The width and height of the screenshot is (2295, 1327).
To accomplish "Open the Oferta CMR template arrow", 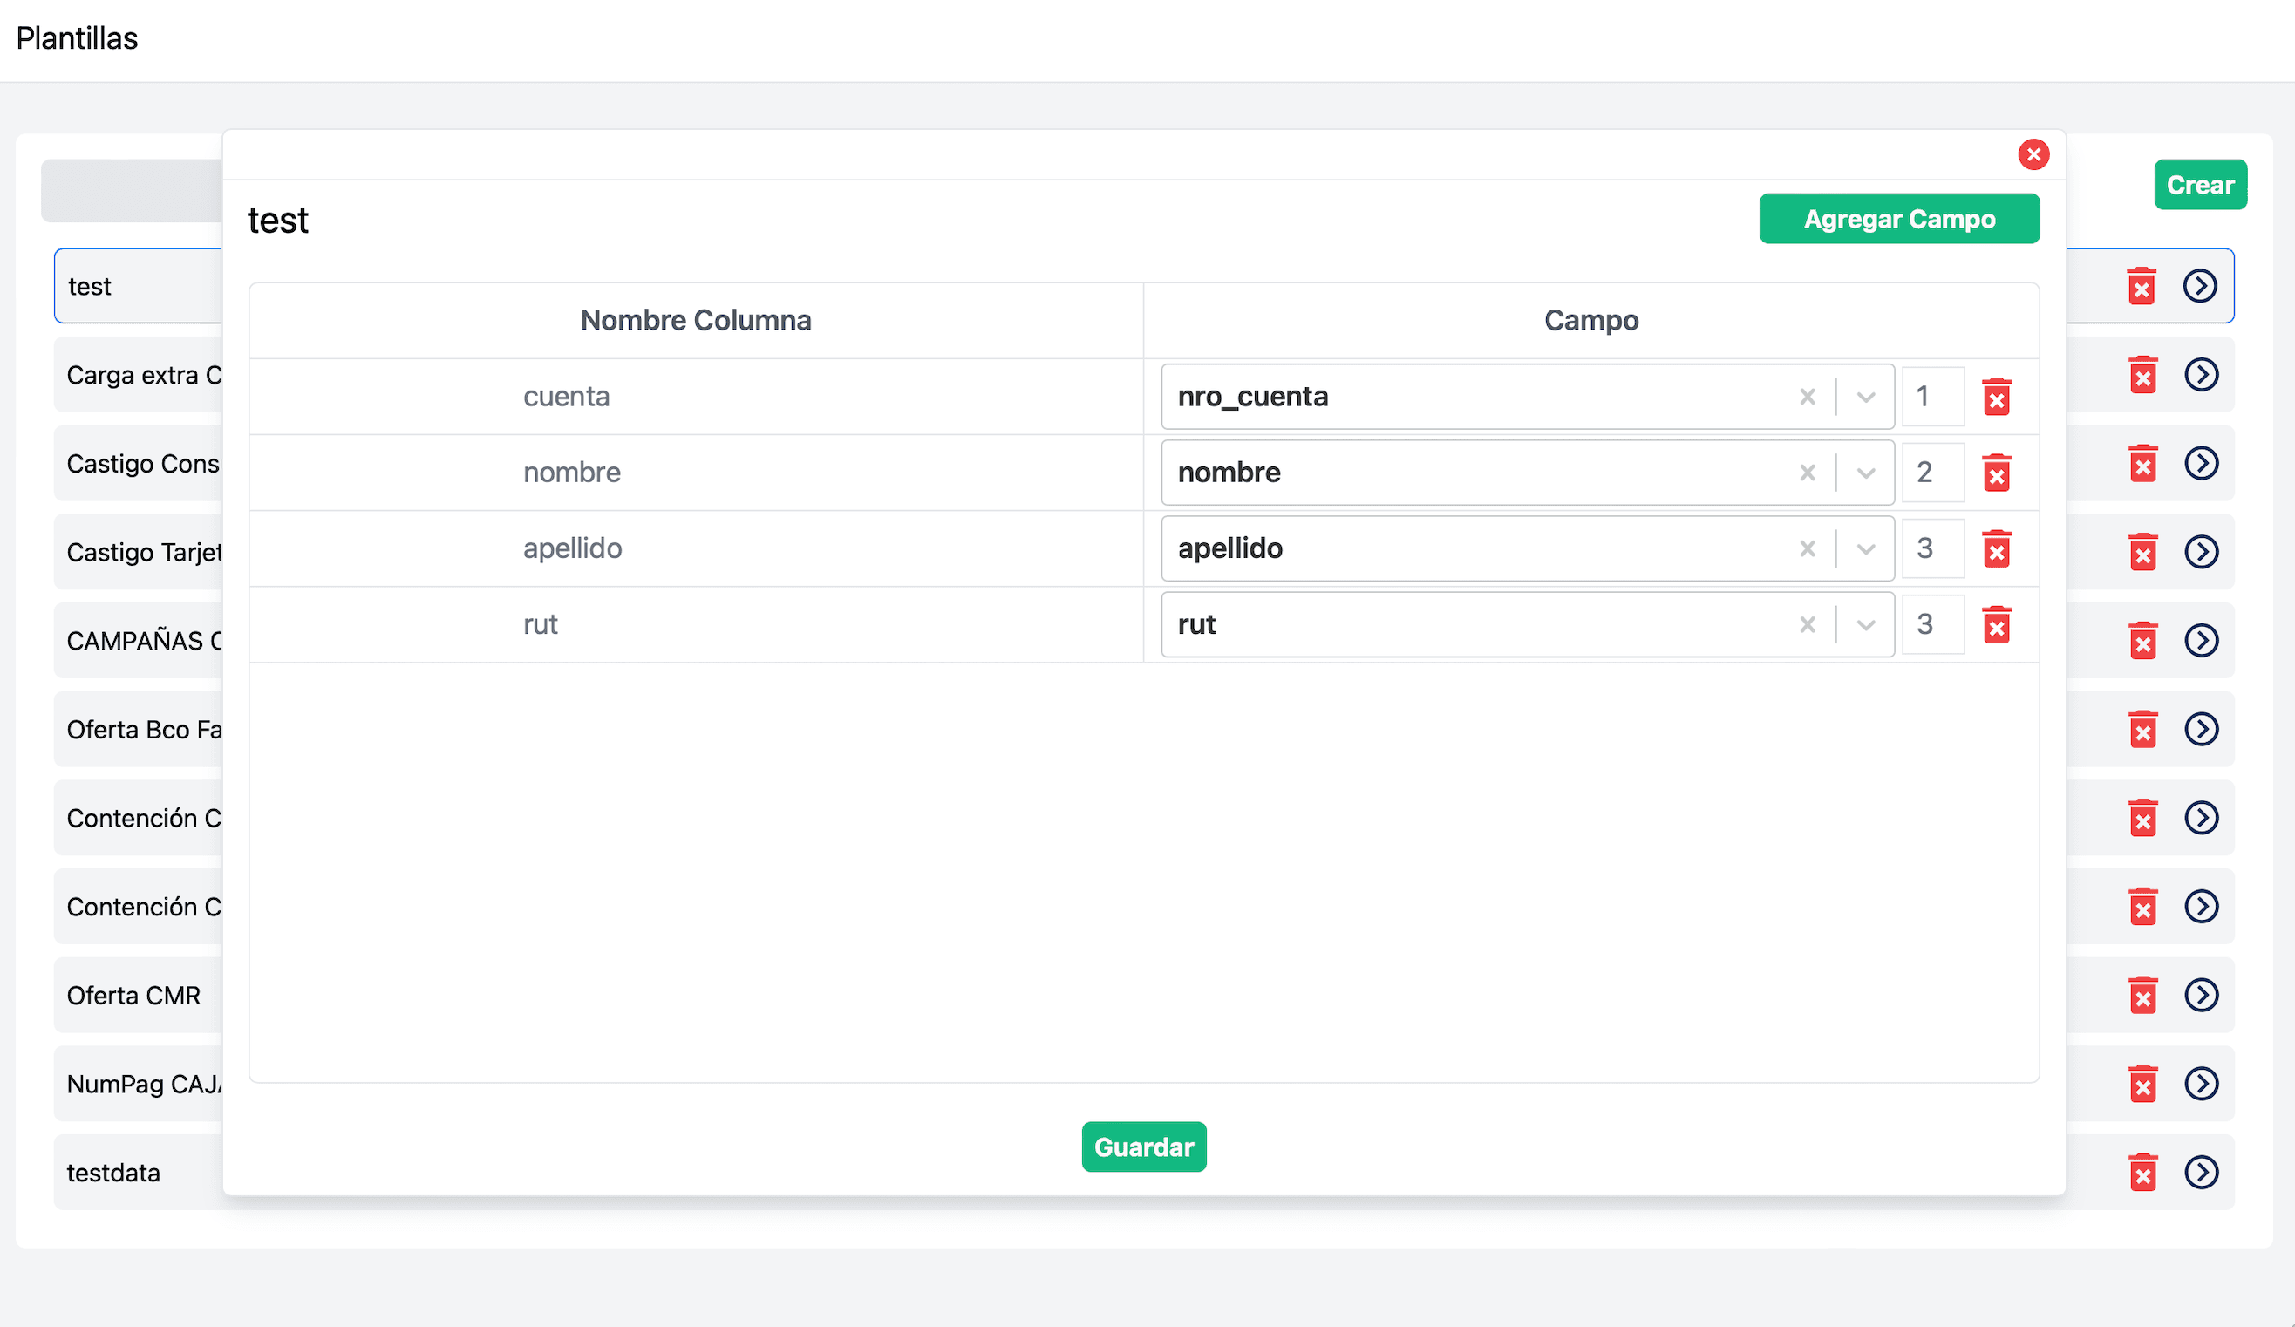I will (x=2201, y=995).
